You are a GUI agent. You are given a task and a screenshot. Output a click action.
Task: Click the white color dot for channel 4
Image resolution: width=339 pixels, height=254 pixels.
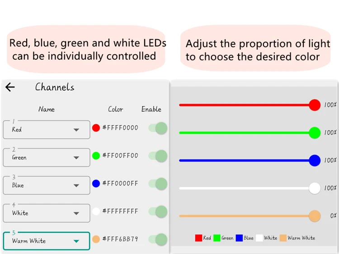[x=96, y=211]
